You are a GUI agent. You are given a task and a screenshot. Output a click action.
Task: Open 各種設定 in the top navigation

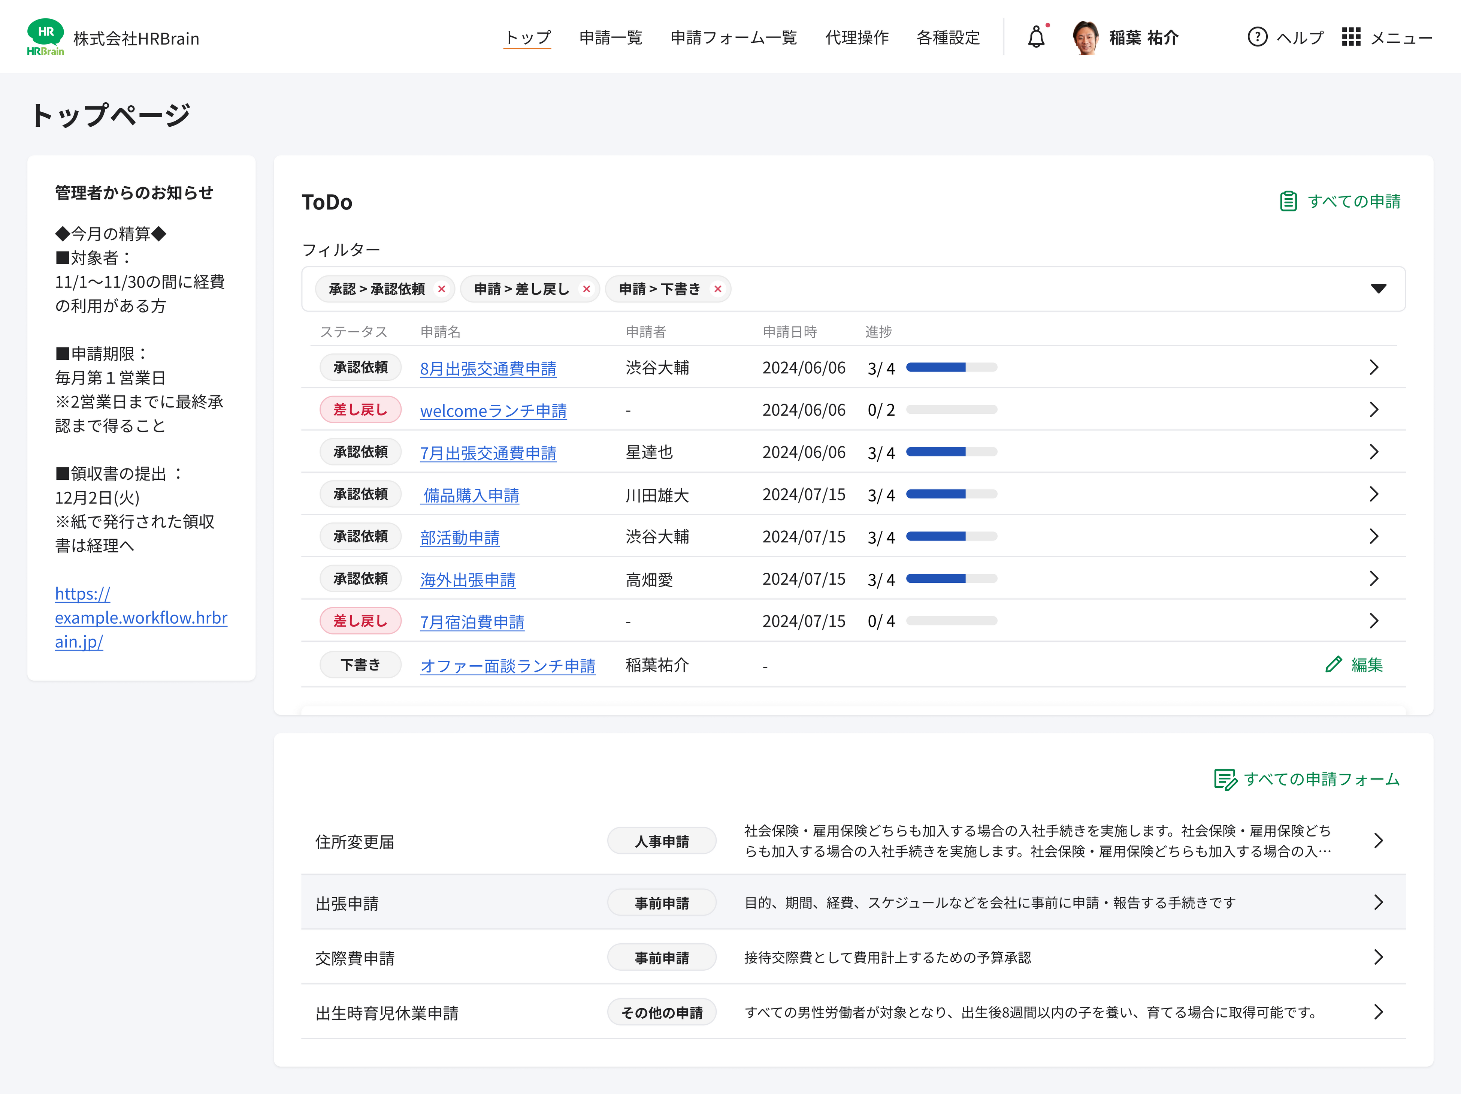pos(948,37)
